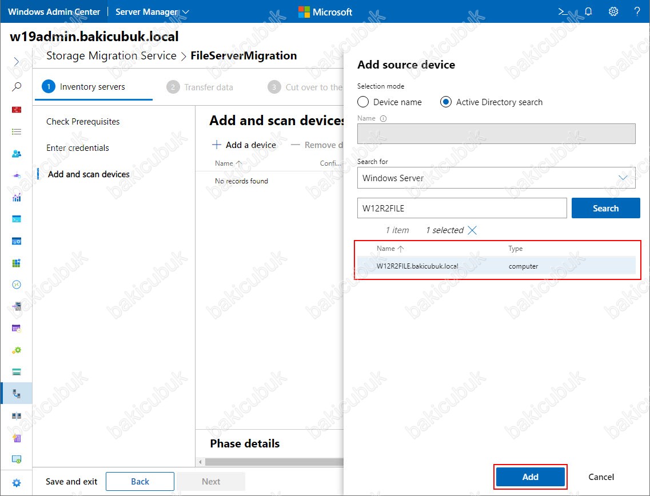Open the Scheduled tasks calendar icon
The image size is (650, 496).
point(17,329)
